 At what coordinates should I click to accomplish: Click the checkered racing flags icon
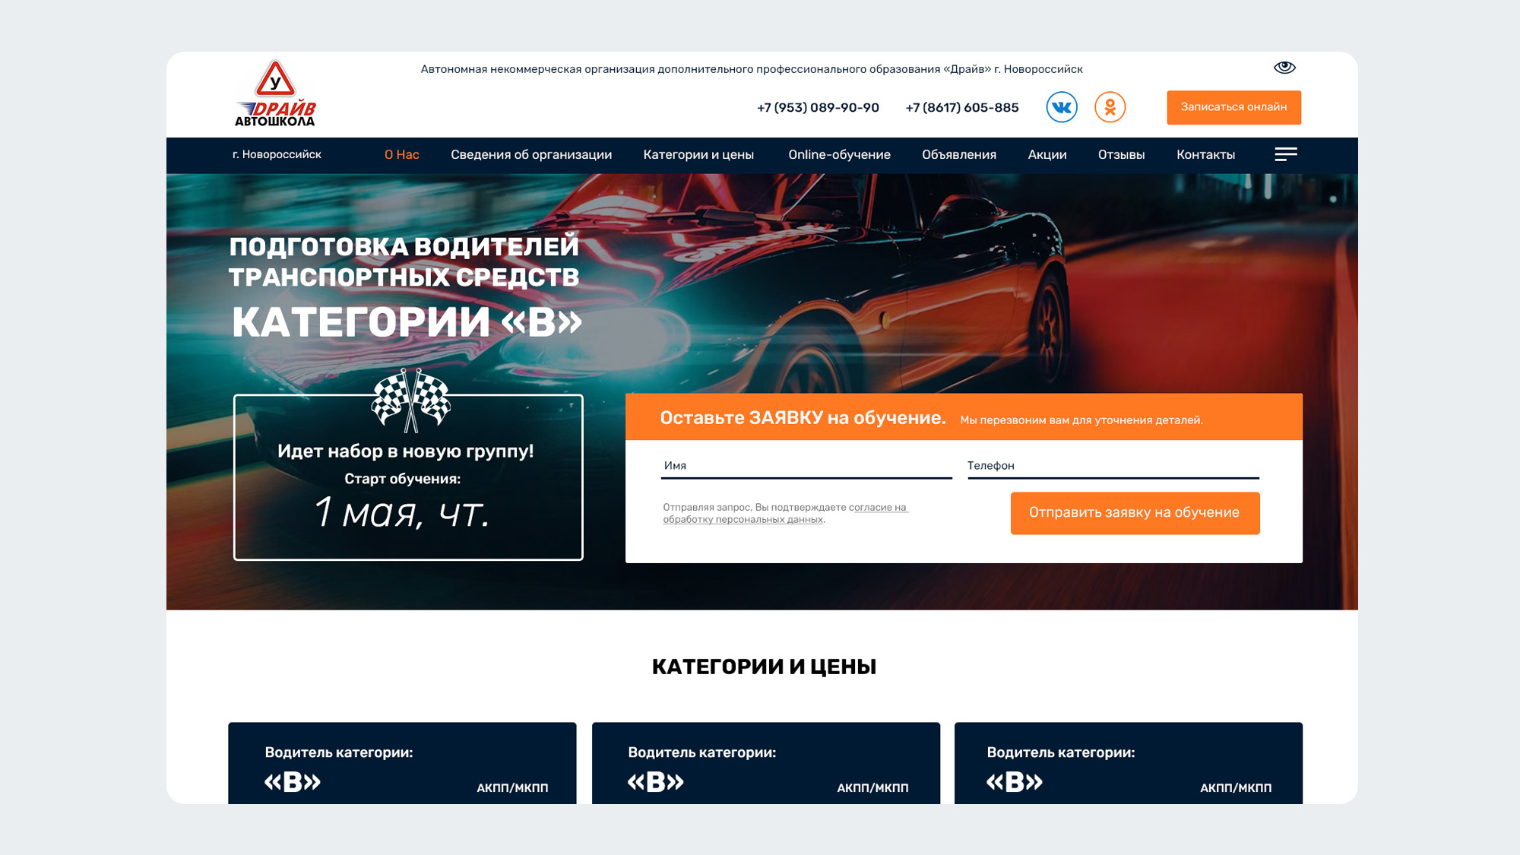click(410, 400)
